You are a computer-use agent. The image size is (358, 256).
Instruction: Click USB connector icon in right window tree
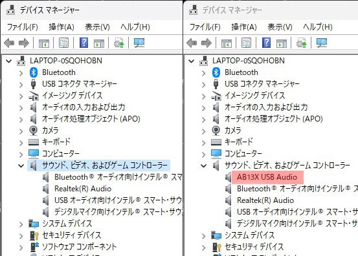coord(216,84)
